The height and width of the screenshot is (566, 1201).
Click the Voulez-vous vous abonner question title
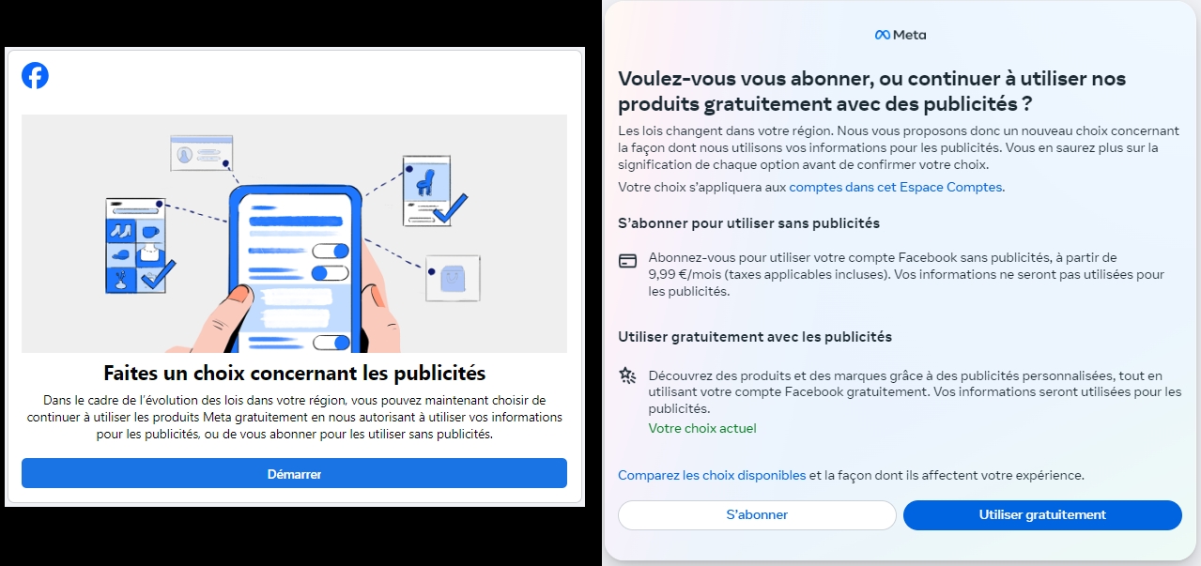871,90
